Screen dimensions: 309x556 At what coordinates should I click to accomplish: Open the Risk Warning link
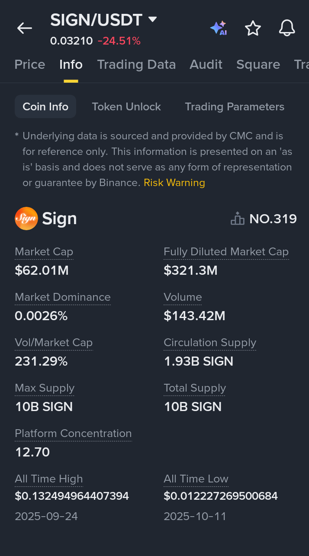(174, 183)
